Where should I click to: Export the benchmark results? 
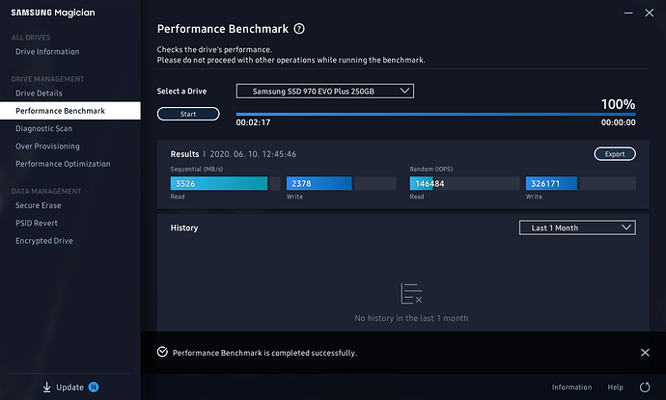[614, 153]
